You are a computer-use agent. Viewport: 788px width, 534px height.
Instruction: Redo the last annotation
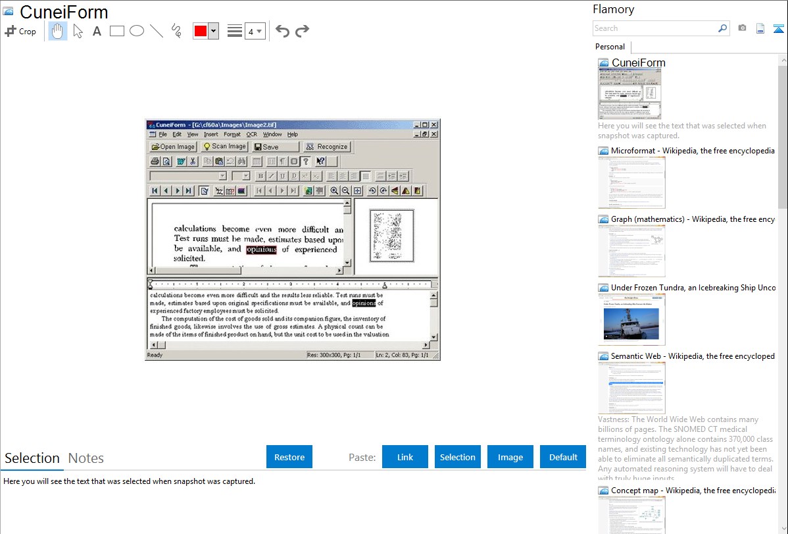(x=302, y=31)
